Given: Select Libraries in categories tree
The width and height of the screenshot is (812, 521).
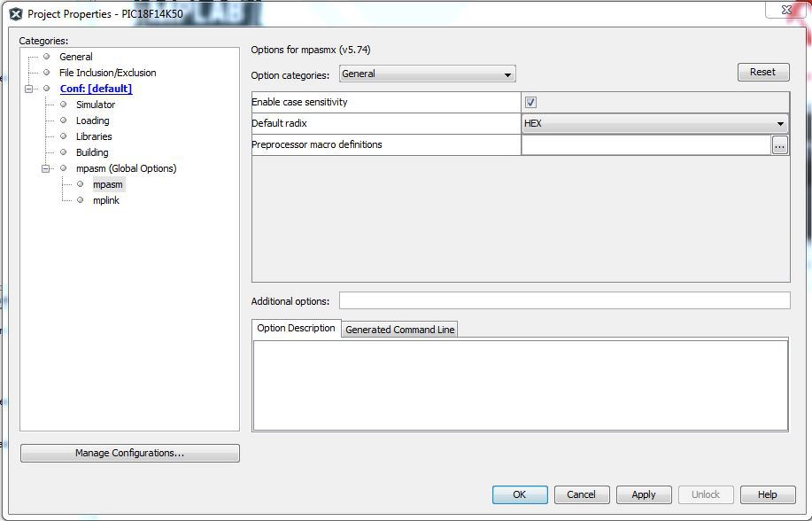Looking at the screenshot, I should (94, 136).
